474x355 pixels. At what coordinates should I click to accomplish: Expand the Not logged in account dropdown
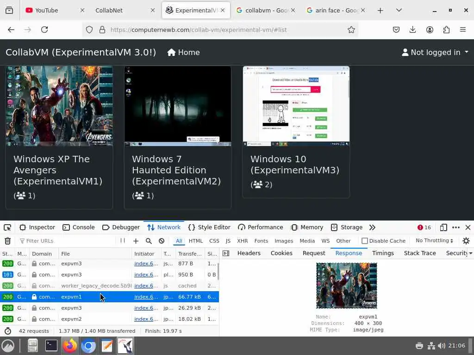tap(435, 53)
